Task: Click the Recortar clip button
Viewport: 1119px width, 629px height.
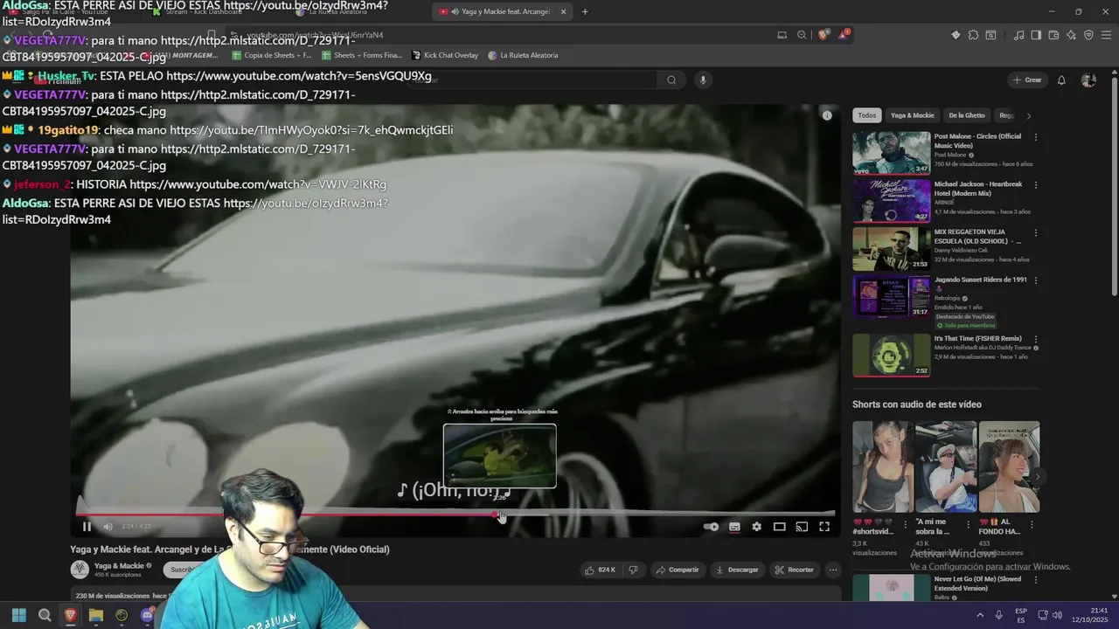Action: pos(795,570)
